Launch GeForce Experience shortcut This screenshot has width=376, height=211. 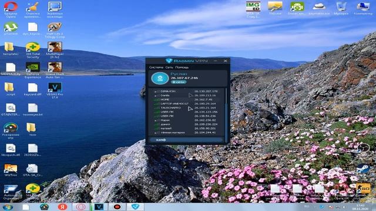[33, 70]
